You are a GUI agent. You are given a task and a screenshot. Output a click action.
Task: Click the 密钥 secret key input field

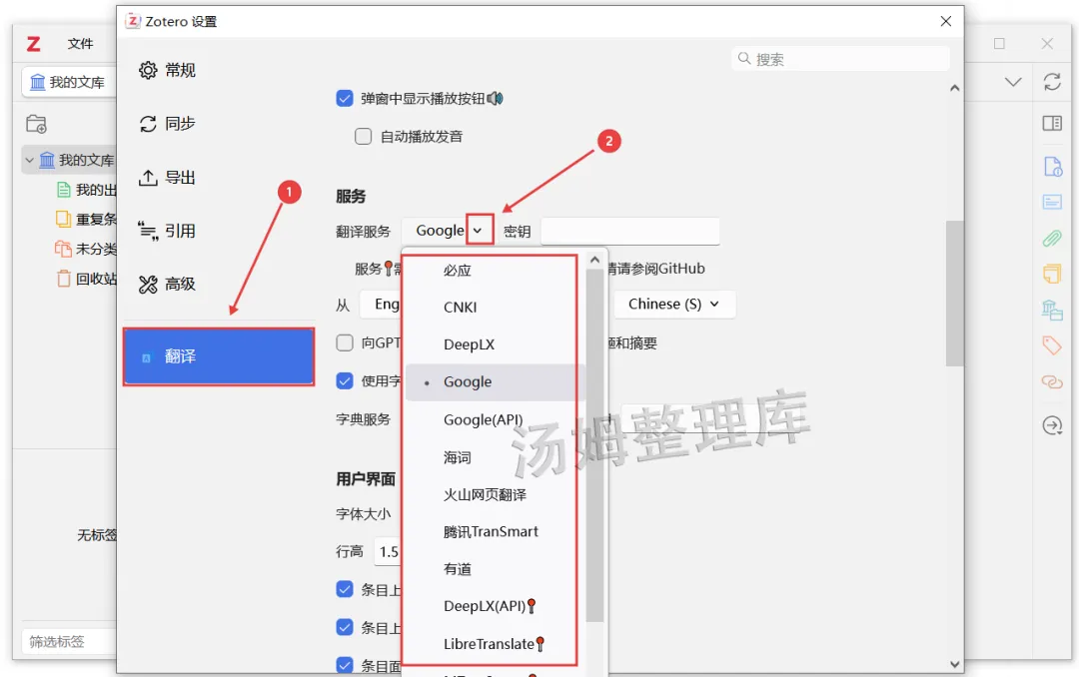click(630, 232)
